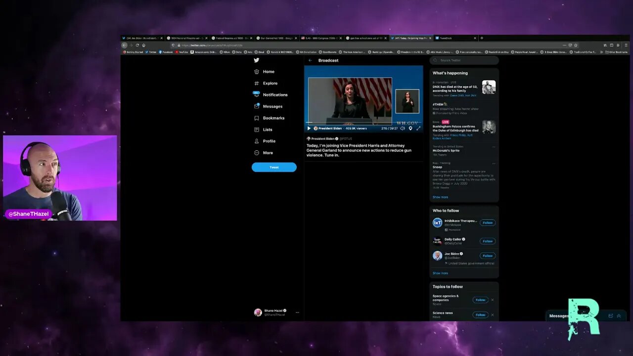
Task: Open browser hamburger menu
Action: point(626,45)
